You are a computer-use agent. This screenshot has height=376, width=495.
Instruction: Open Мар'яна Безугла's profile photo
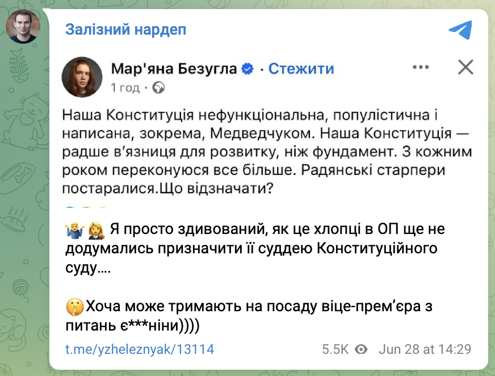click(x=86, y=76)
